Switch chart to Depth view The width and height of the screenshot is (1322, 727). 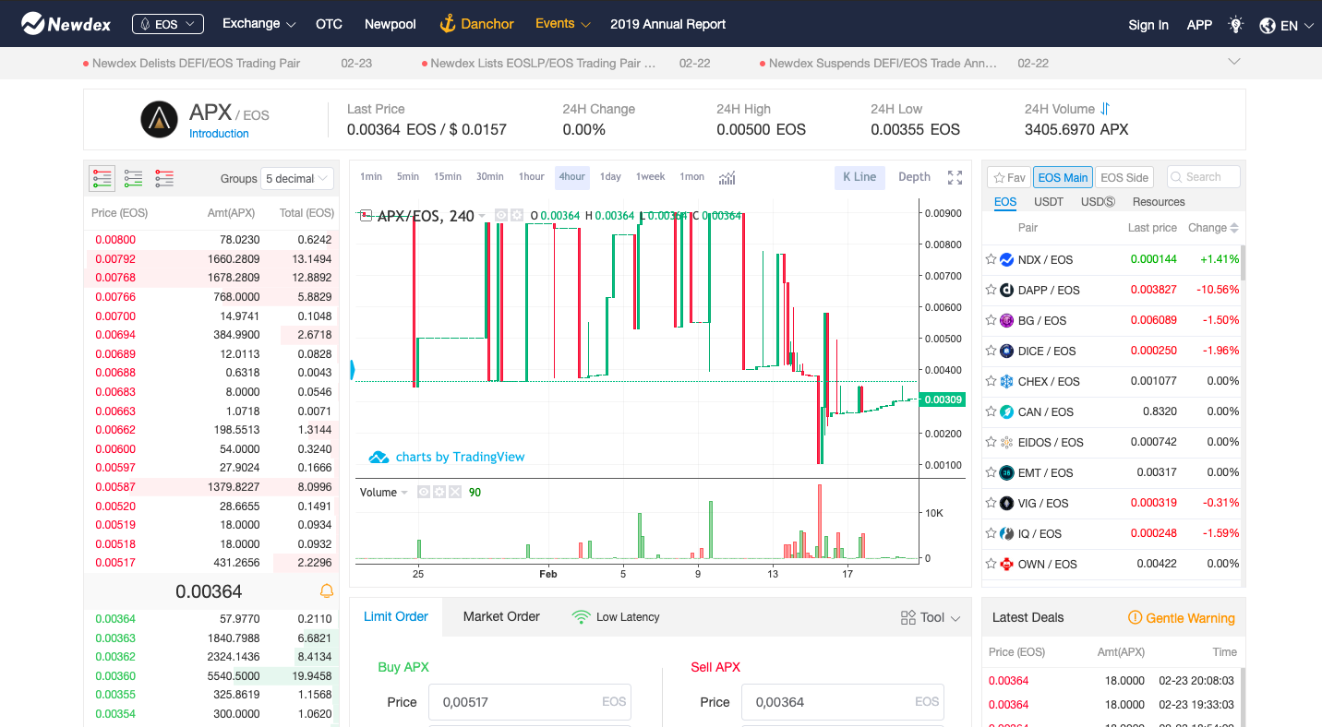(914, 177)
